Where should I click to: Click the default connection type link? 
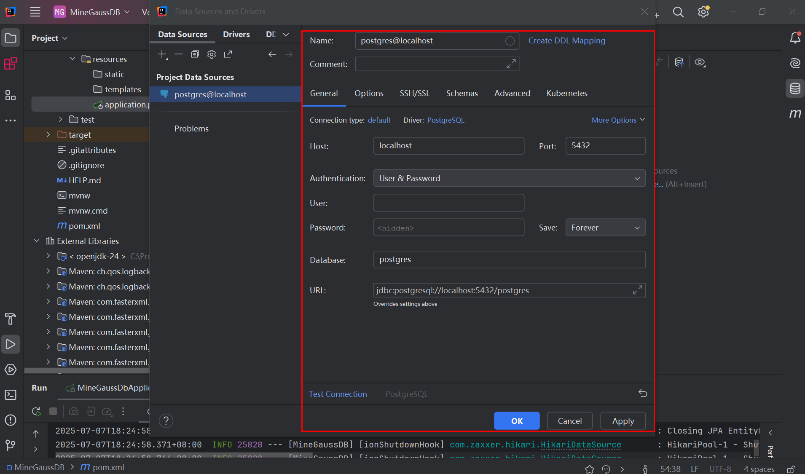379,120
